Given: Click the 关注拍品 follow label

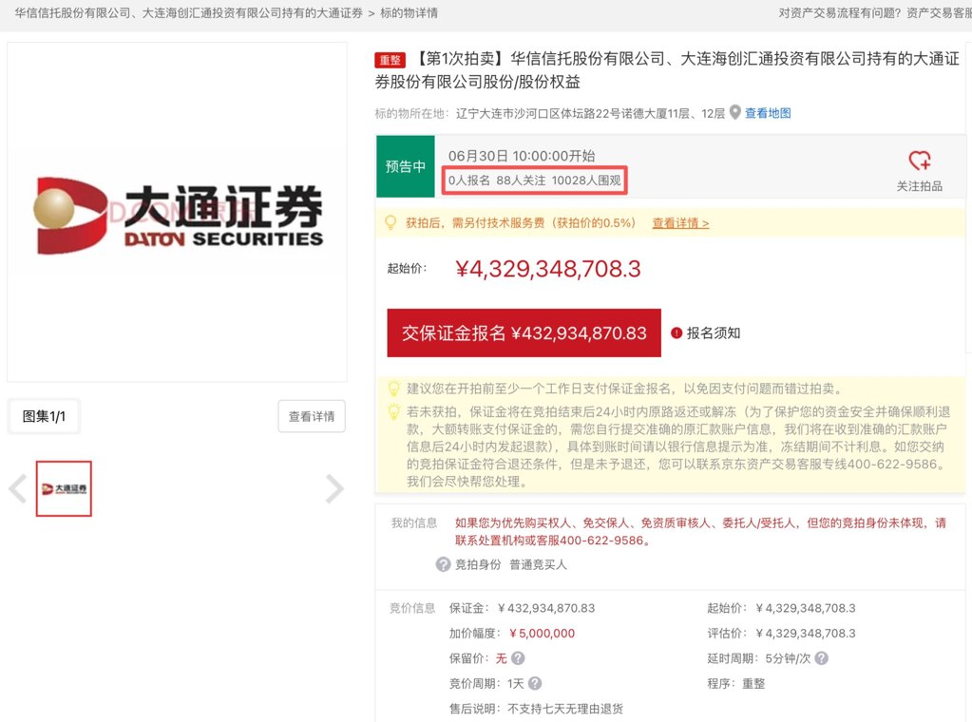Looking at the screenshot, I should [x=920, y=186].
